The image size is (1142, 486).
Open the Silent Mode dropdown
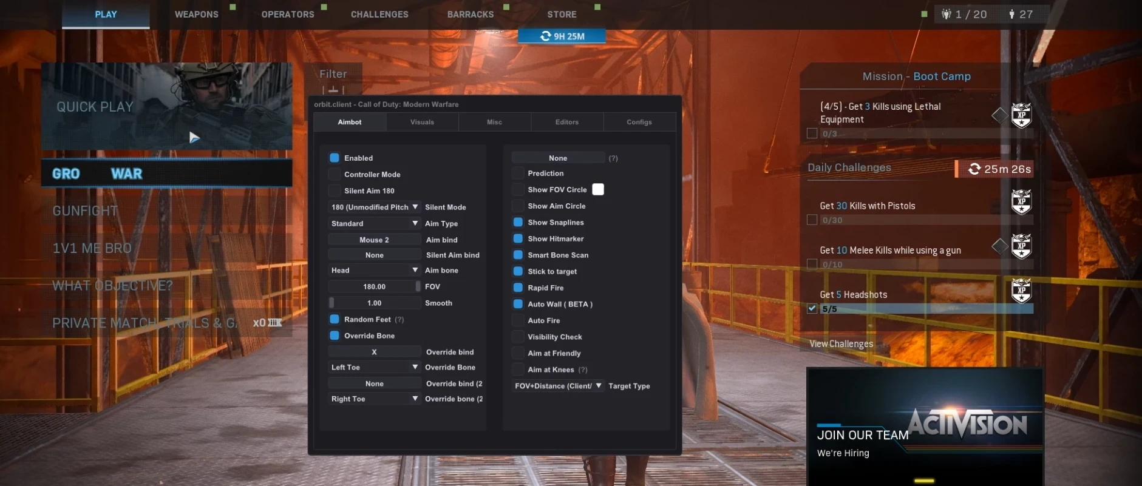[375, 207]
